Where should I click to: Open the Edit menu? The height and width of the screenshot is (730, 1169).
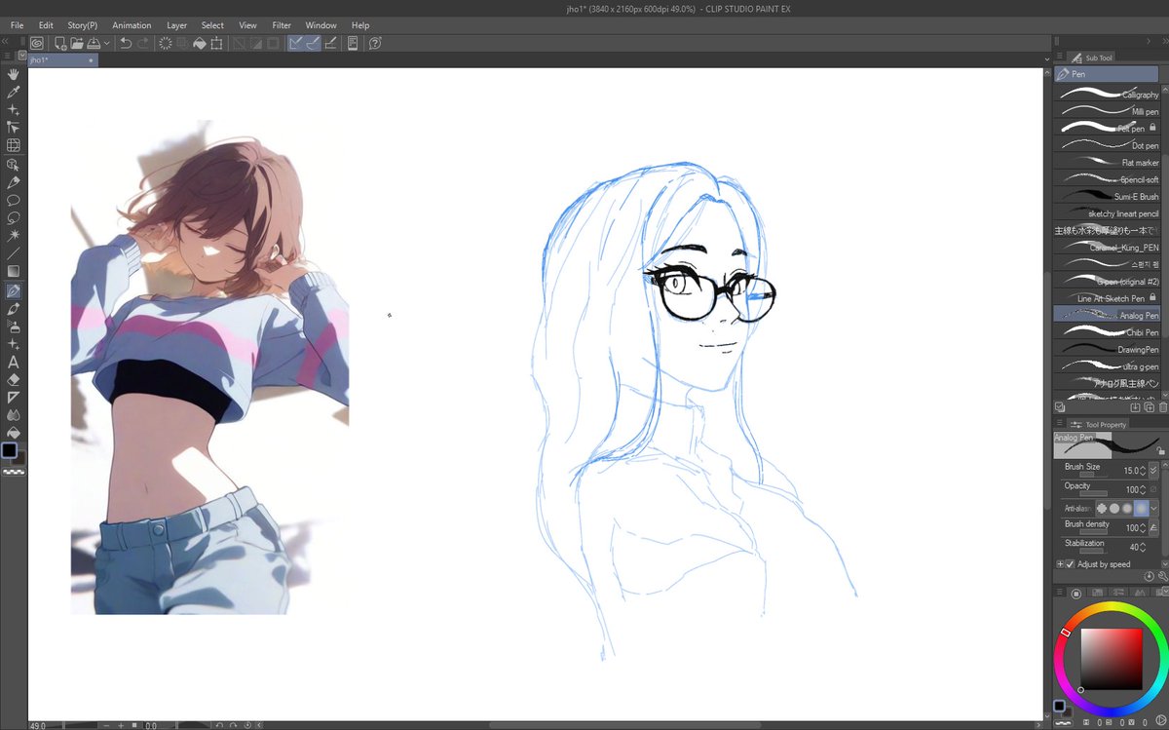(46, 25)
